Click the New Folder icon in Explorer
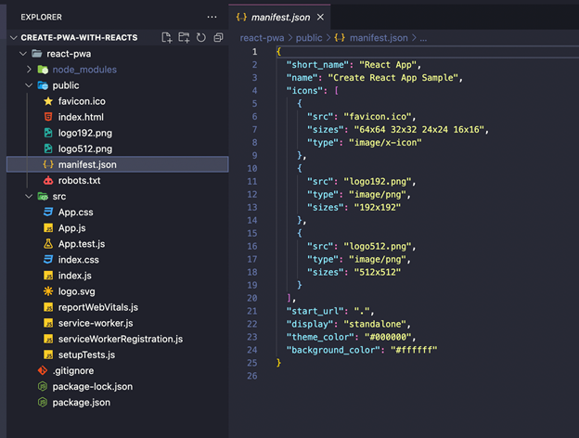Image resolution: width=579 pixels, height=438 pixels. pos(184,38)
